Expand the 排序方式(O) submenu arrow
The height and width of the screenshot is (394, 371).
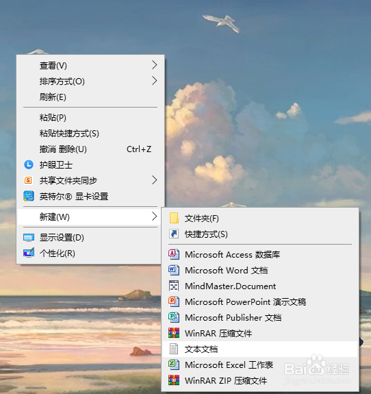tap(155, 81)
